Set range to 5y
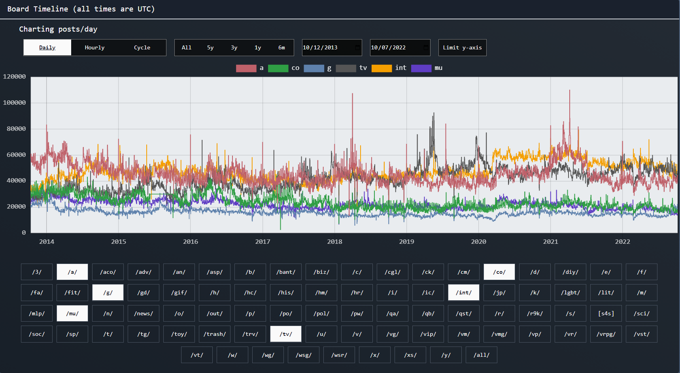The image size is (680, 373). point(210,48)
